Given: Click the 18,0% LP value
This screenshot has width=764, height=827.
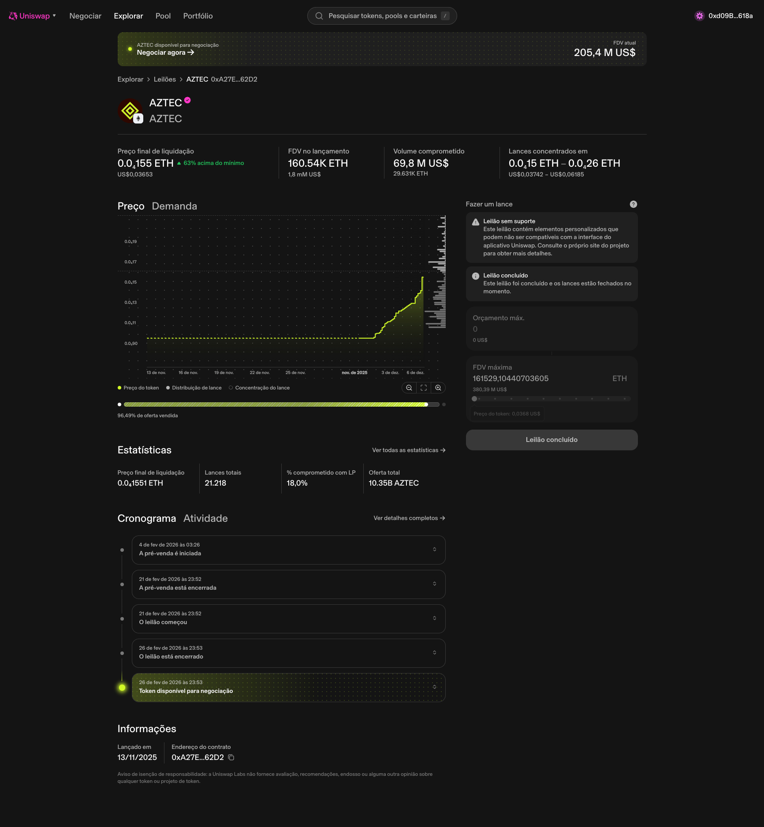Looking at the screenshot, I should pyautogui.click(x=297, y=483).
